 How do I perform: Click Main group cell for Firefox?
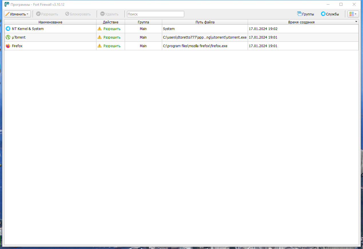[x=143, y=46]
